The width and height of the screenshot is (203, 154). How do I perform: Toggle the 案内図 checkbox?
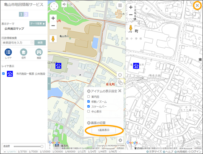88,97
